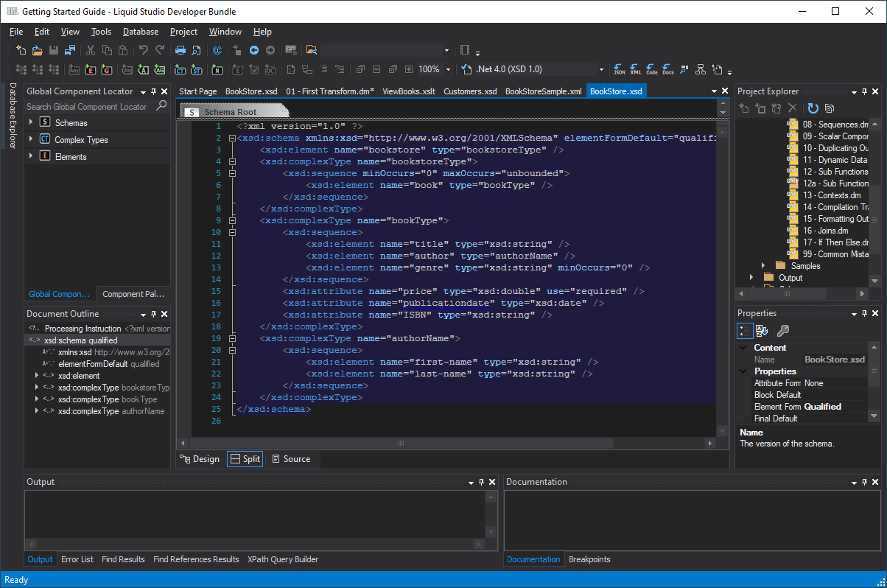Click the alphabetical sort icon in Properties
Viewport: 887px width, 588px height.
[762, 331]
